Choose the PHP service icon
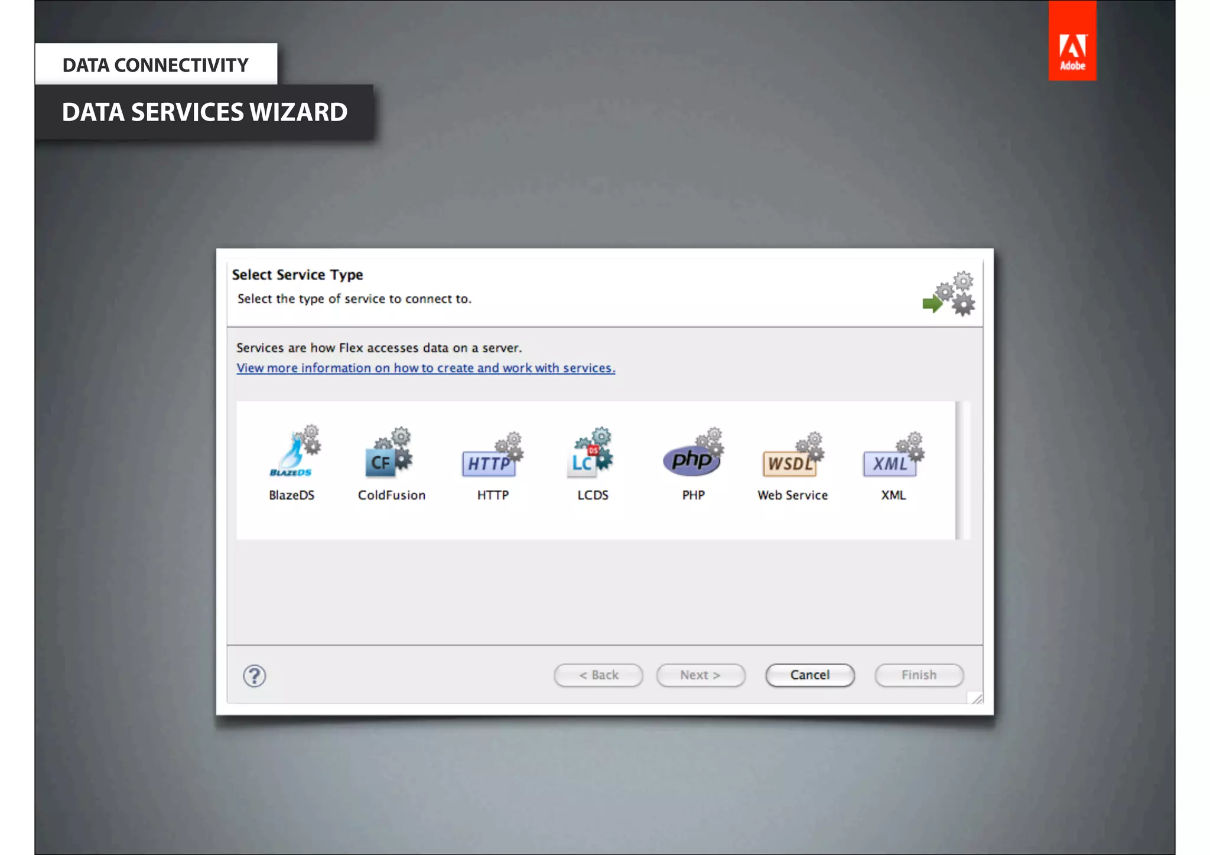The height and width of the screenshot is (855, 1210). pyautogui.click(x=692, y=455)
